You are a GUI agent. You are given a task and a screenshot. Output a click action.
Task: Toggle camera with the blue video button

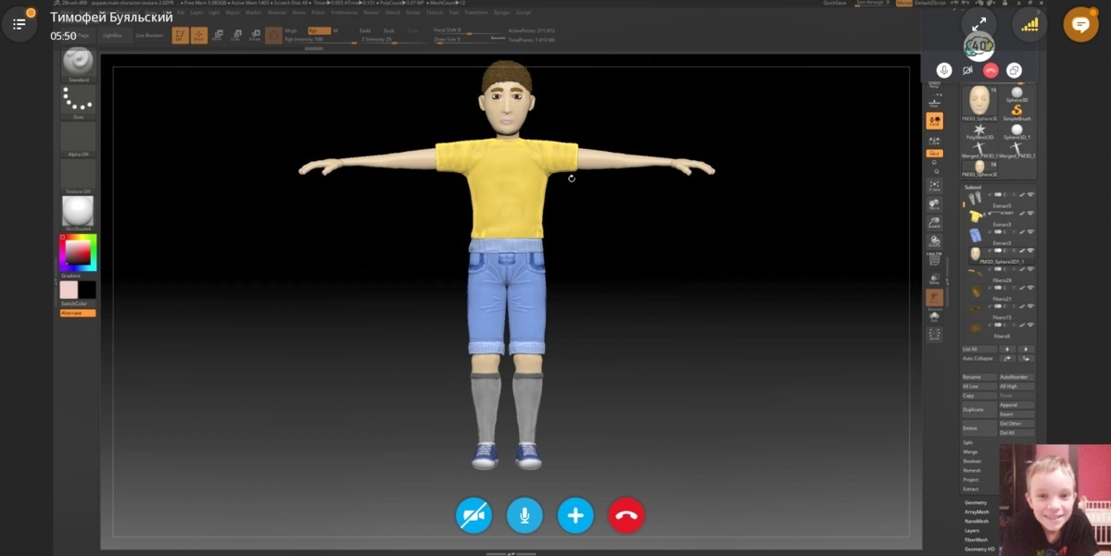coord(473,515)
